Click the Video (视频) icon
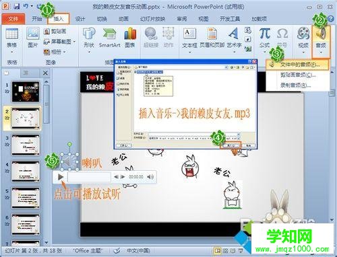 point(303,34)
